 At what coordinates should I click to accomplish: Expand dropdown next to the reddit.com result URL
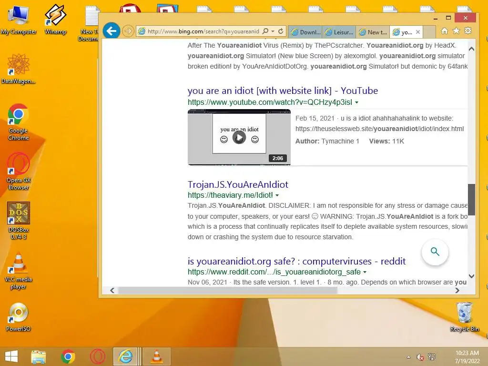[365, 272]
